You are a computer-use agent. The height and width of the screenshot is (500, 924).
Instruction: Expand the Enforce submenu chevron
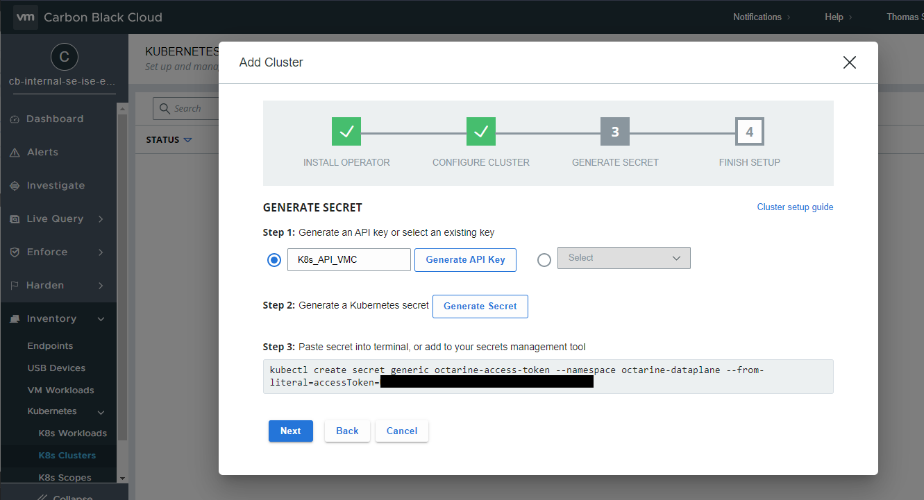coord(101,252)
